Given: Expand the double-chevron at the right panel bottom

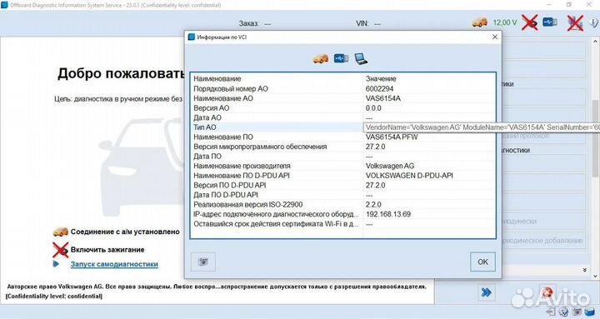Looking at the screenshot, I should [x=585, y=270].
